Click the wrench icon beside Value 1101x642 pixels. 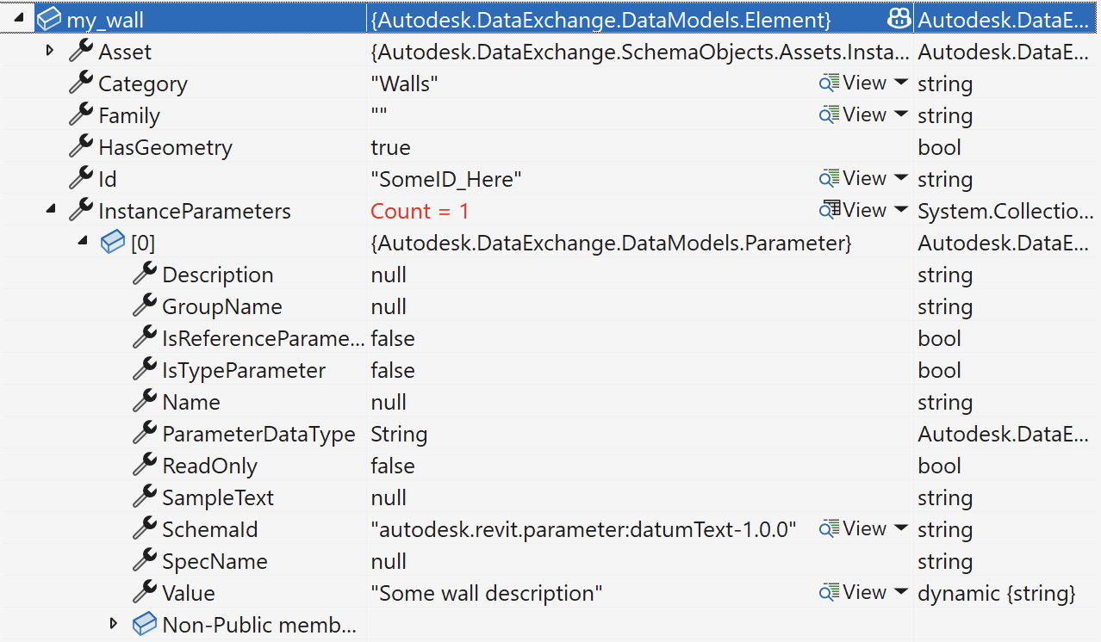145,591
